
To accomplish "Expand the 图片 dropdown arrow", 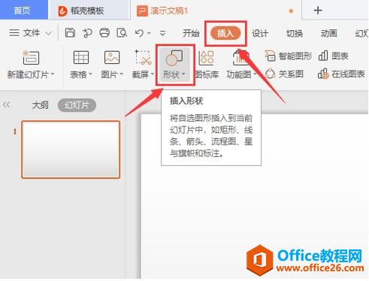I will coord(121,74).
